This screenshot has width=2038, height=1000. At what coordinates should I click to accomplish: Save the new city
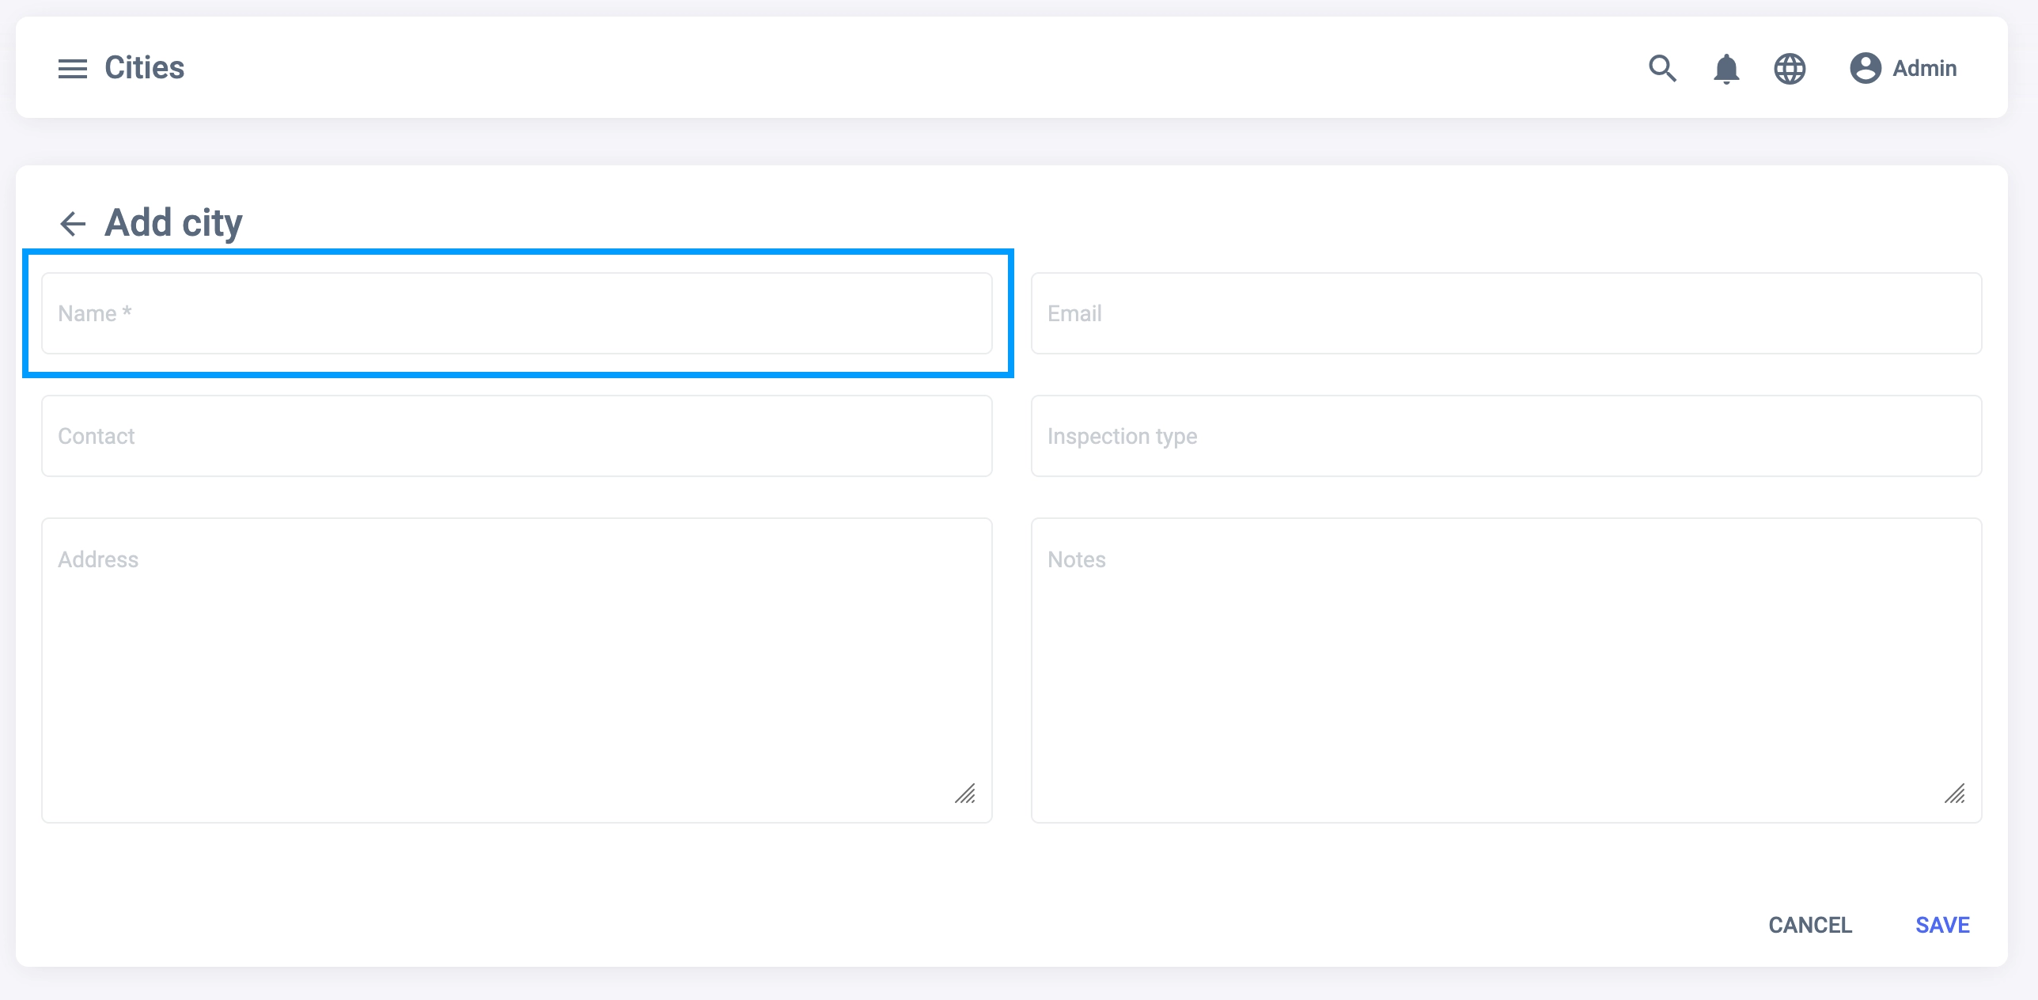[x=1942, y=925]
